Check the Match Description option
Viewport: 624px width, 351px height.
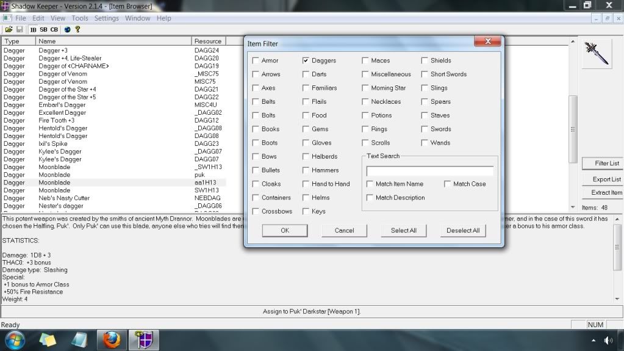[370, 198]
